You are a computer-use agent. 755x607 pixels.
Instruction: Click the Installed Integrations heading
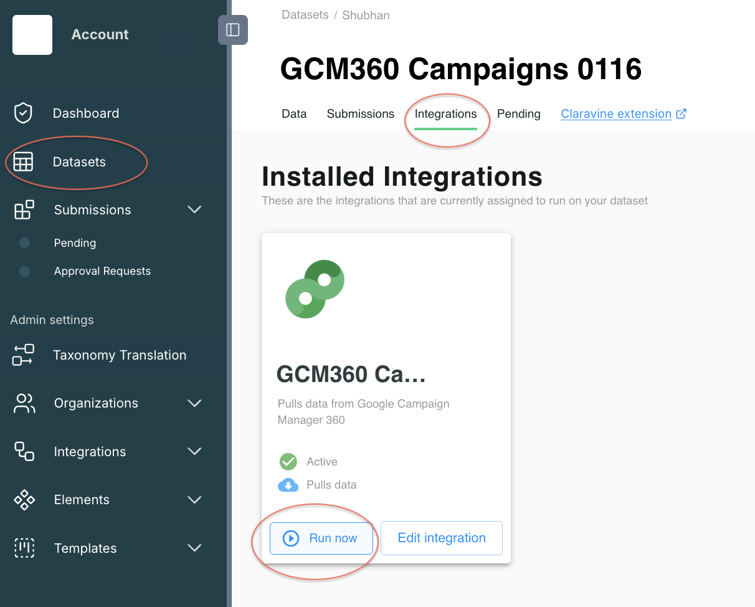402,177
